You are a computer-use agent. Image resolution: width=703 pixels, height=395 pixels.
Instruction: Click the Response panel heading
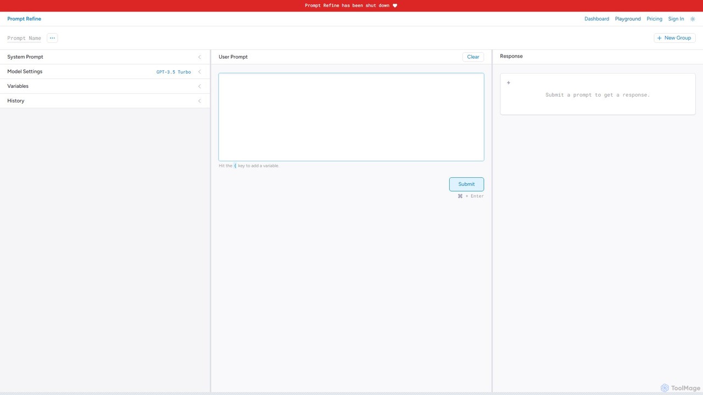511,57
